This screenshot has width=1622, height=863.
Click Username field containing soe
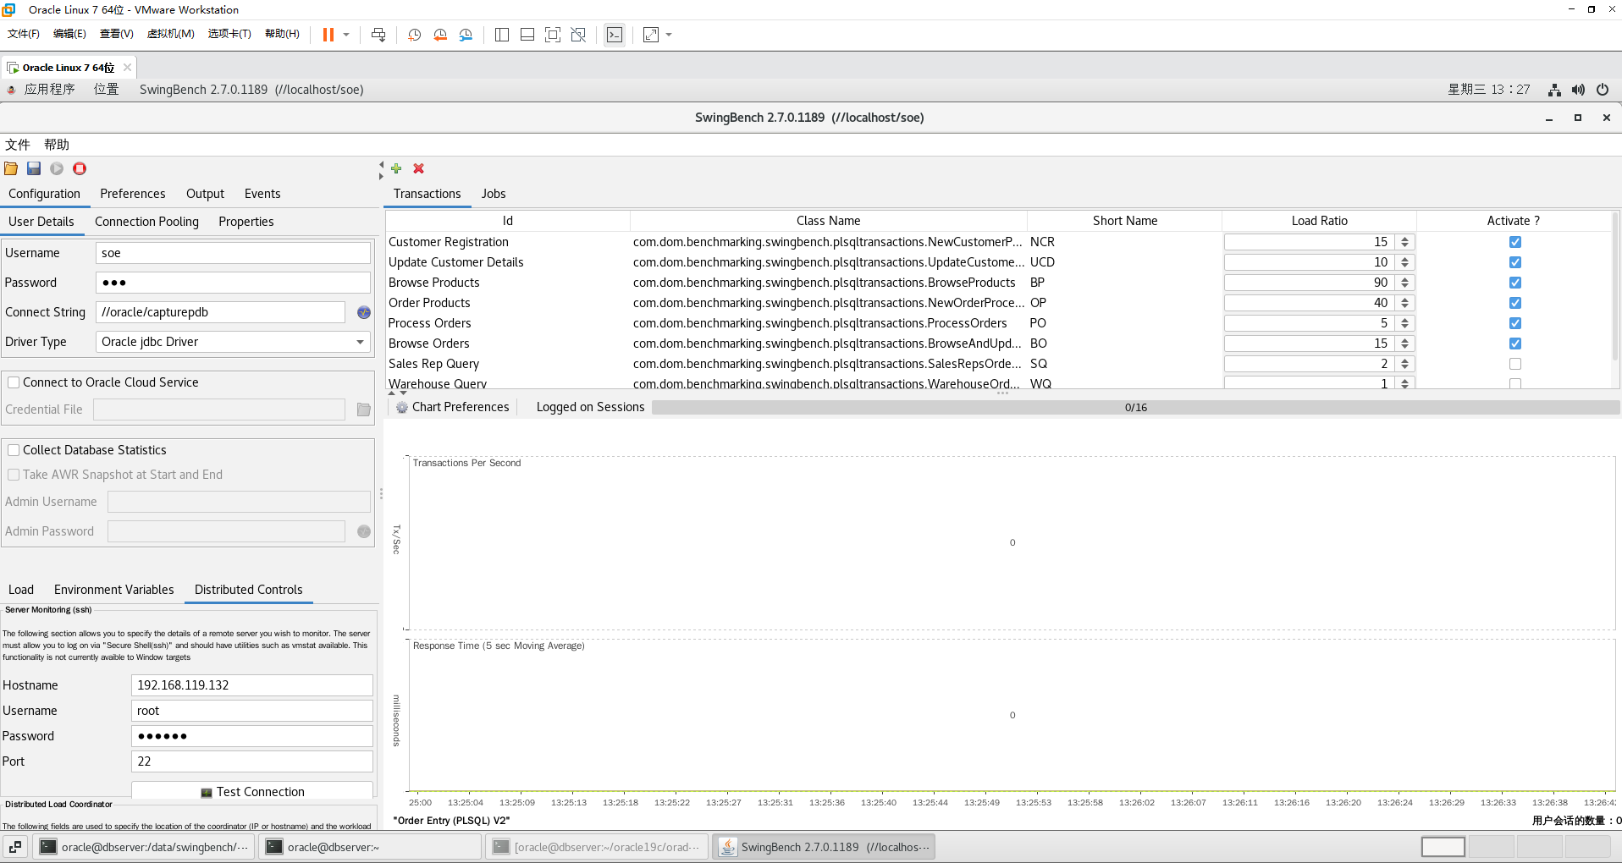(x=233, y=253)
